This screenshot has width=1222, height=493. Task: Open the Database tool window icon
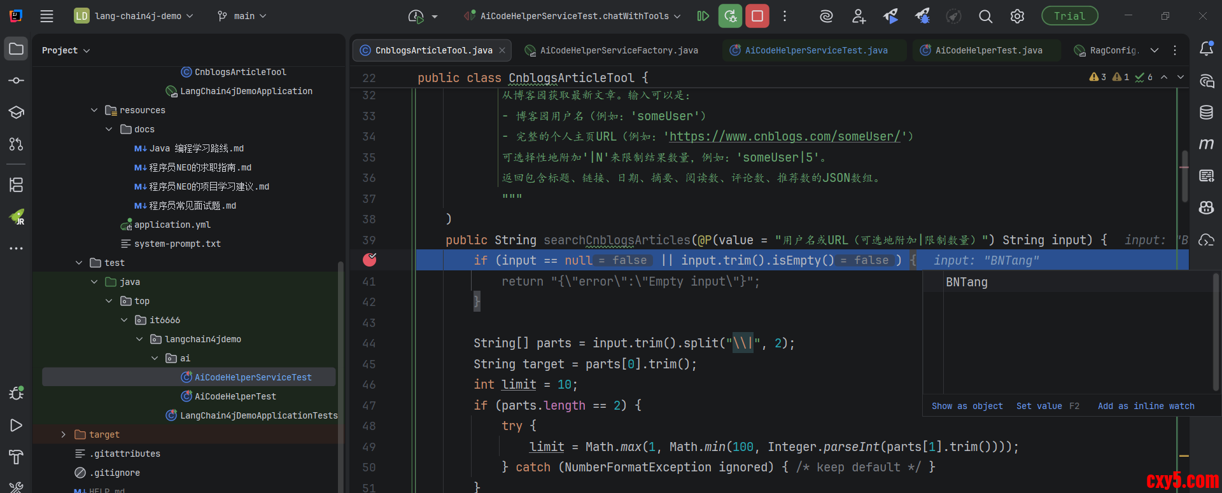[1206, 113]
